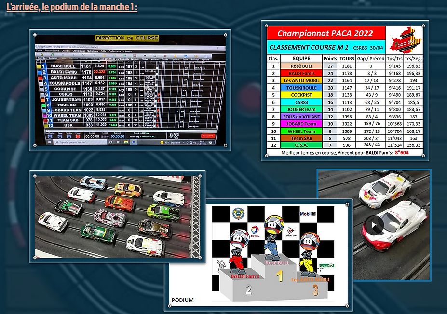Click the Gulf blue-orange car on the grid

click(93, 183)
